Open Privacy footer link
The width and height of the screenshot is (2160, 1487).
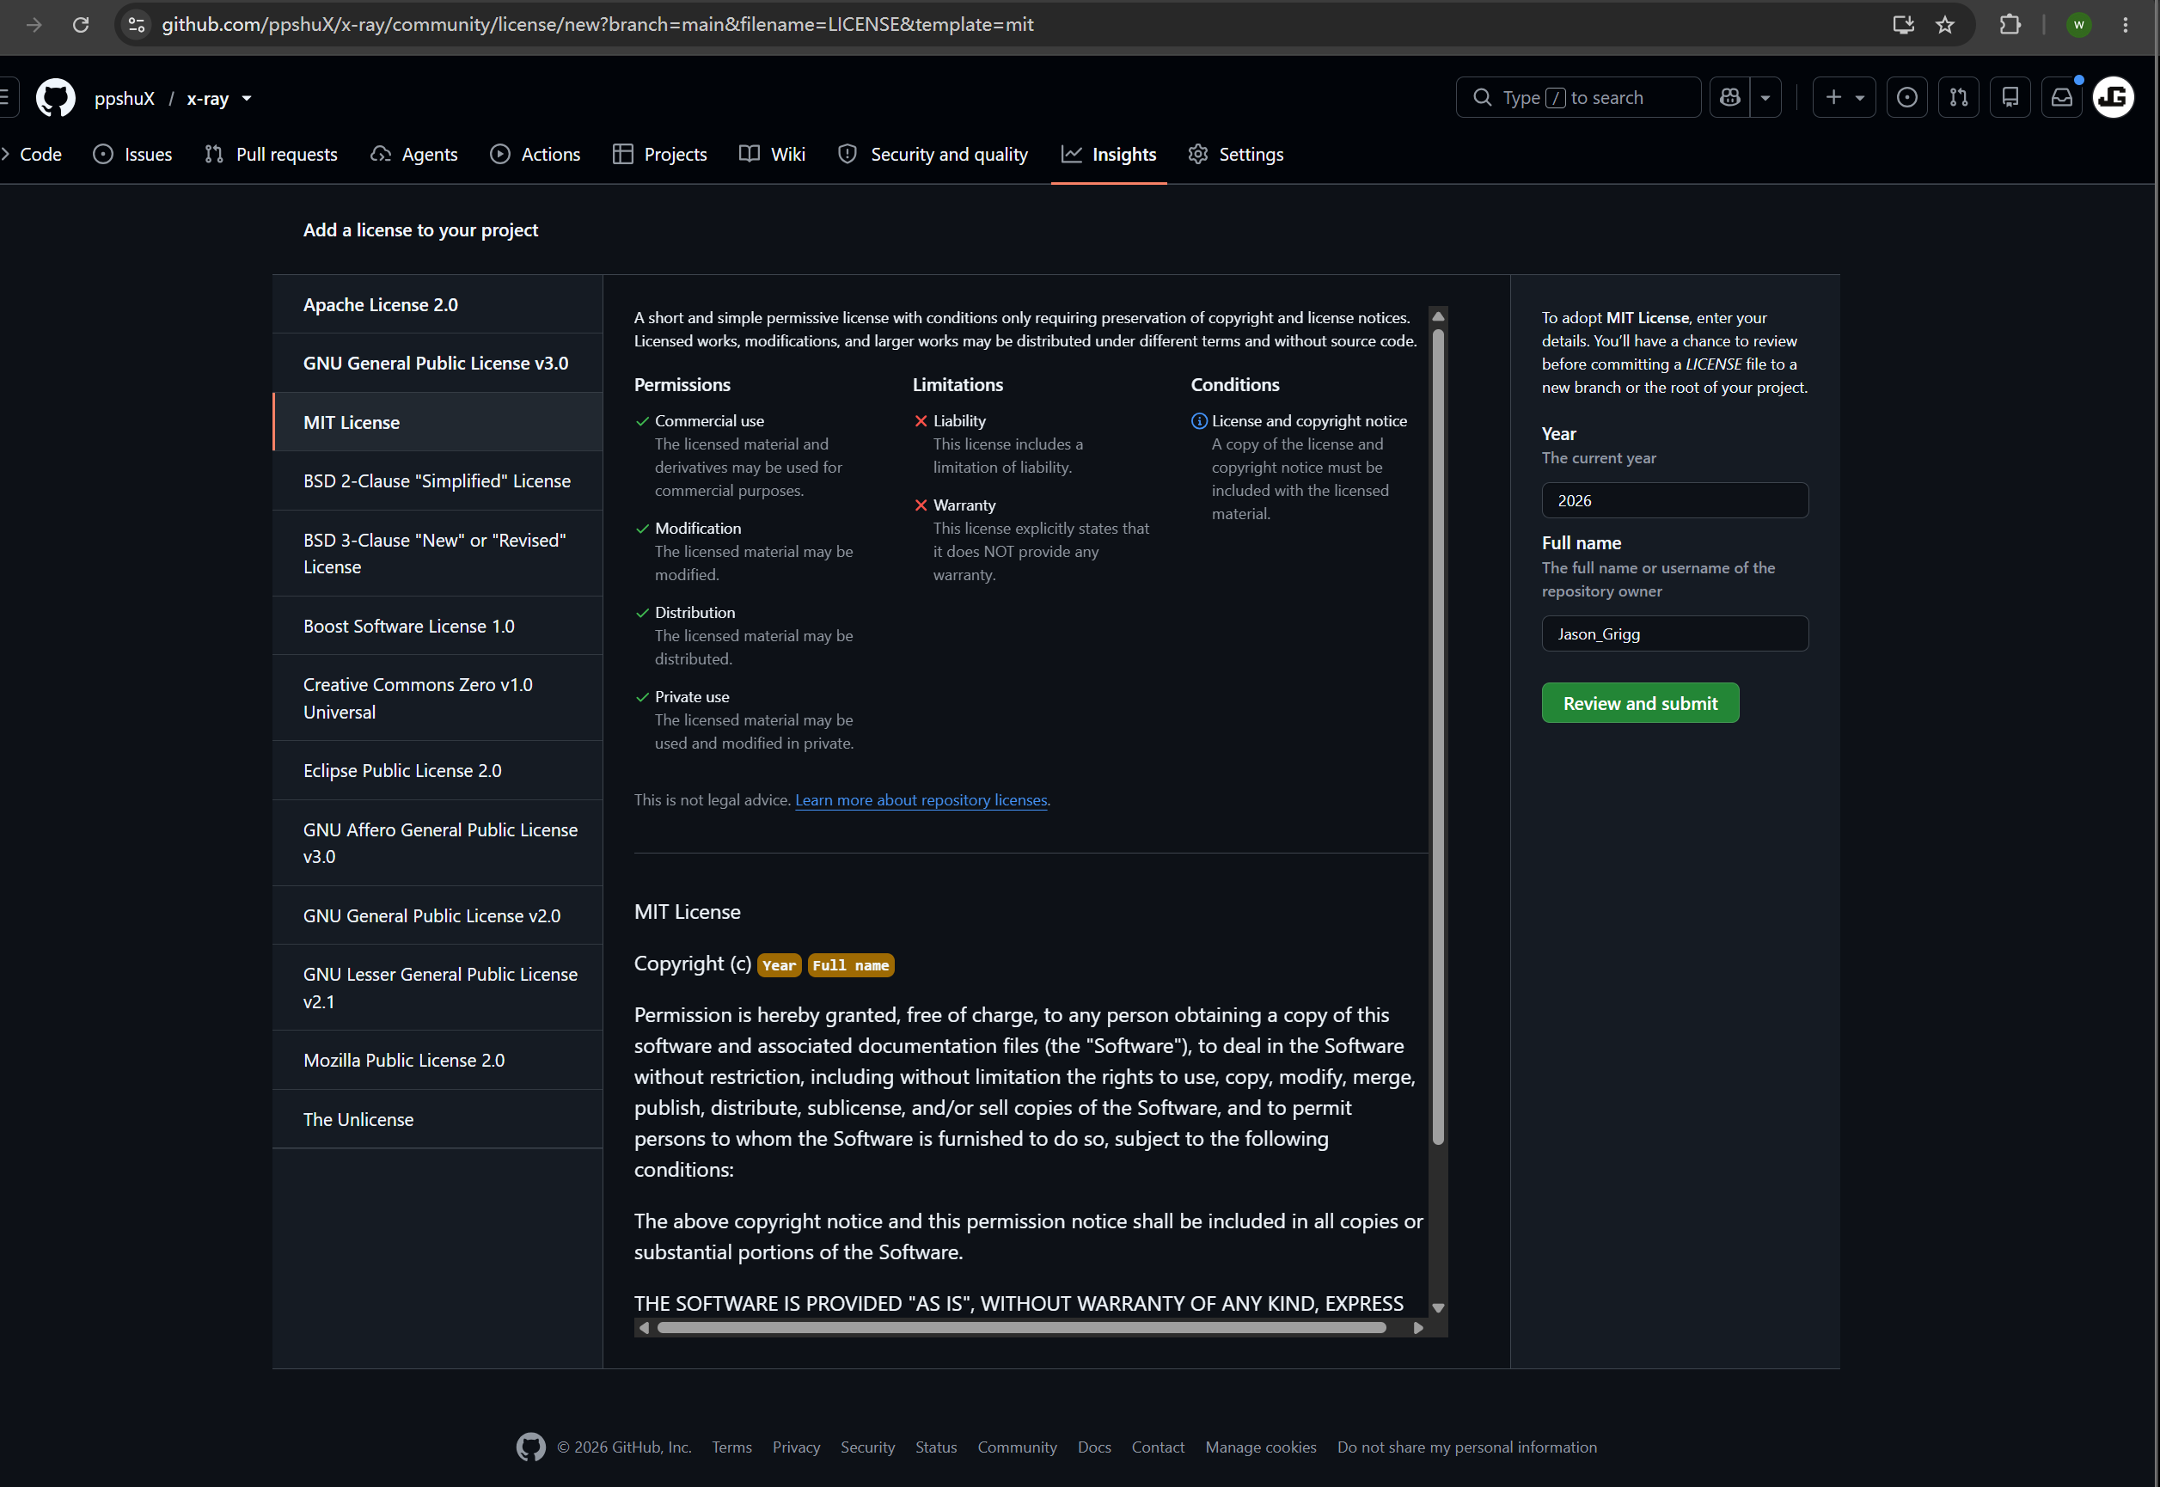coord(795,1447)
